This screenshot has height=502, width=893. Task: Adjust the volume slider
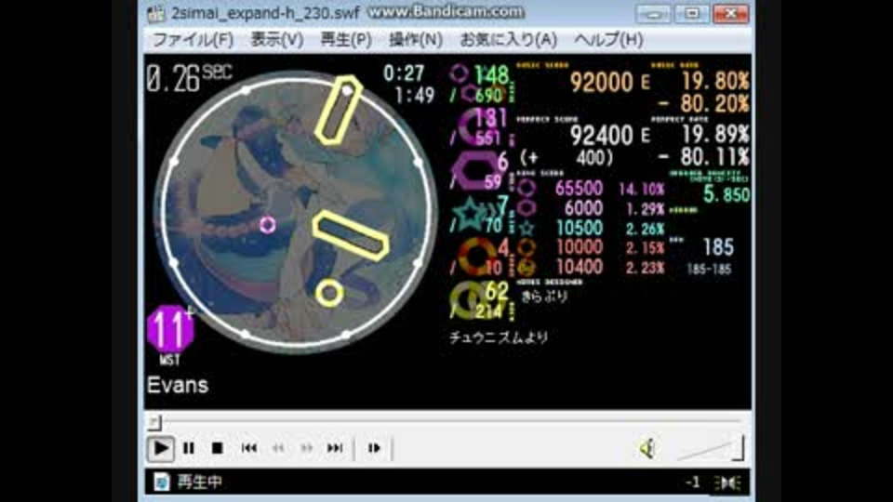click(710, 448)
